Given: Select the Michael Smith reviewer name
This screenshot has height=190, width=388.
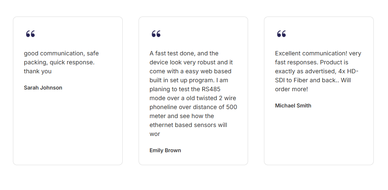Looking at the screenshot, I should point(293,106).
